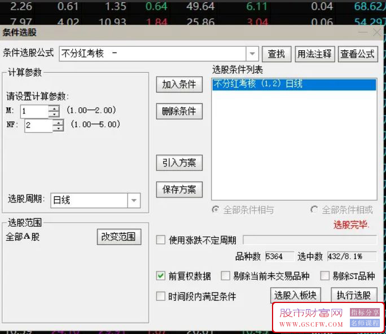Expand the 条件选股公式 dropdown arrow
The image size is (386, 334).
click(x=252, y=54)
